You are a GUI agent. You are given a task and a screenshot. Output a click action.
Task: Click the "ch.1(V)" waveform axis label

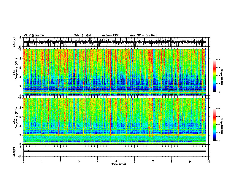coord(14,42)
